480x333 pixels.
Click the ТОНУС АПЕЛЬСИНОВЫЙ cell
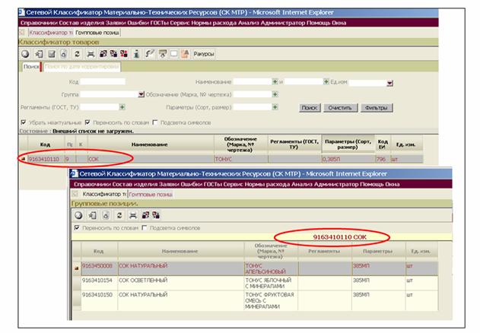271,268
